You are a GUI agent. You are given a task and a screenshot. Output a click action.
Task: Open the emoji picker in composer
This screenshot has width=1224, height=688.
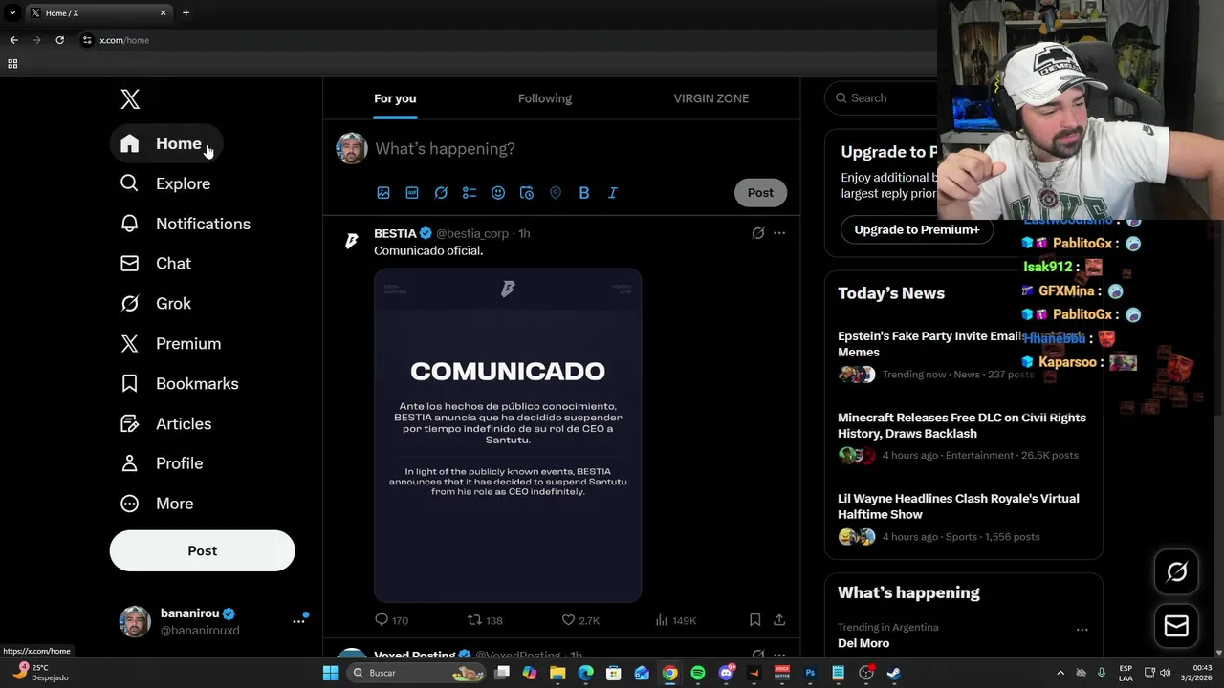(498, 193)
